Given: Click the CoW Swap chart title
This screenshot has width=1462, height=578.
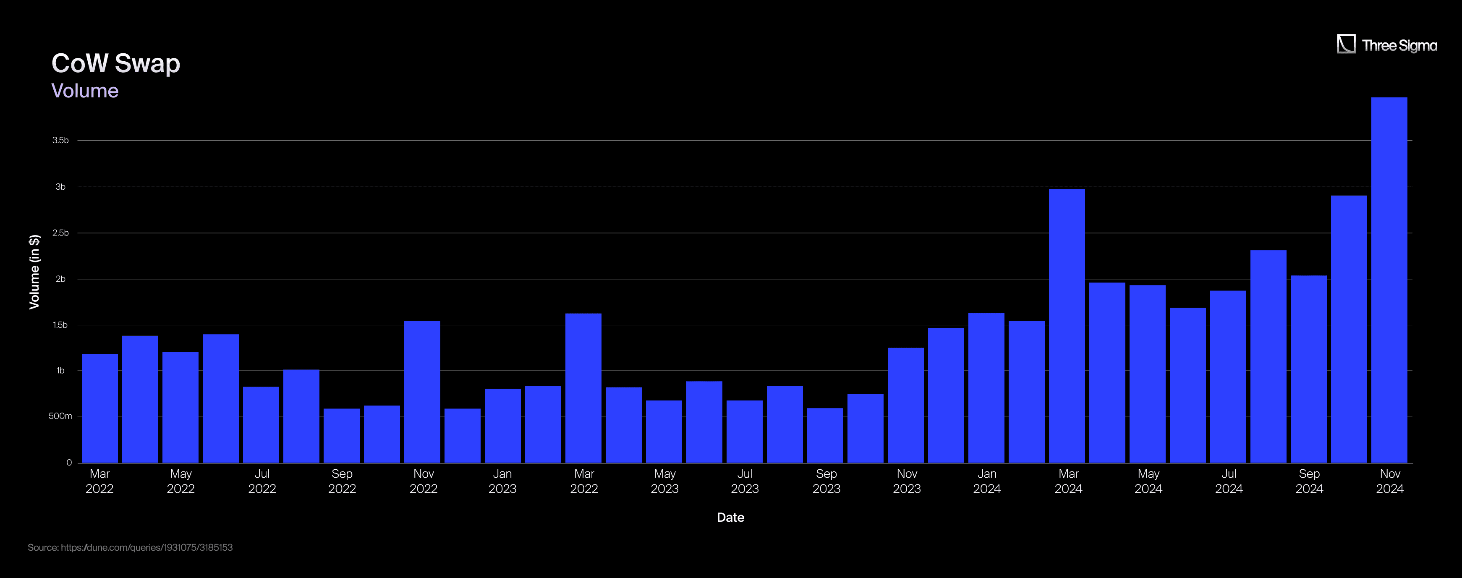Looking at the screenshot, I should coord(116,63).
